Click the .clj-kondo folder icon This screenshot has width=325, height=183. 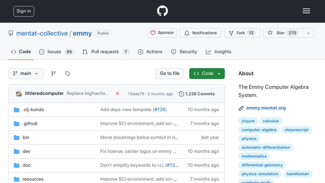[x=17, y=110]
